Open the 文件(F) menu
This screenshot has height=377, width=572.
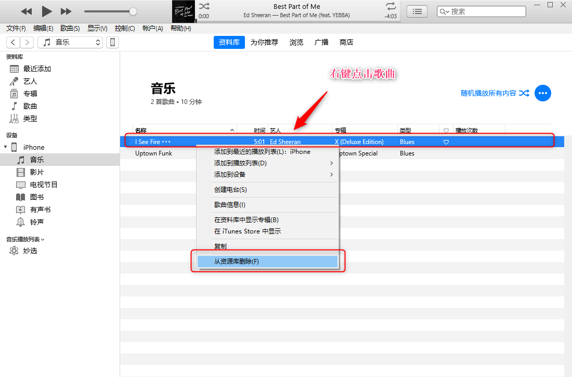point(16,29)
